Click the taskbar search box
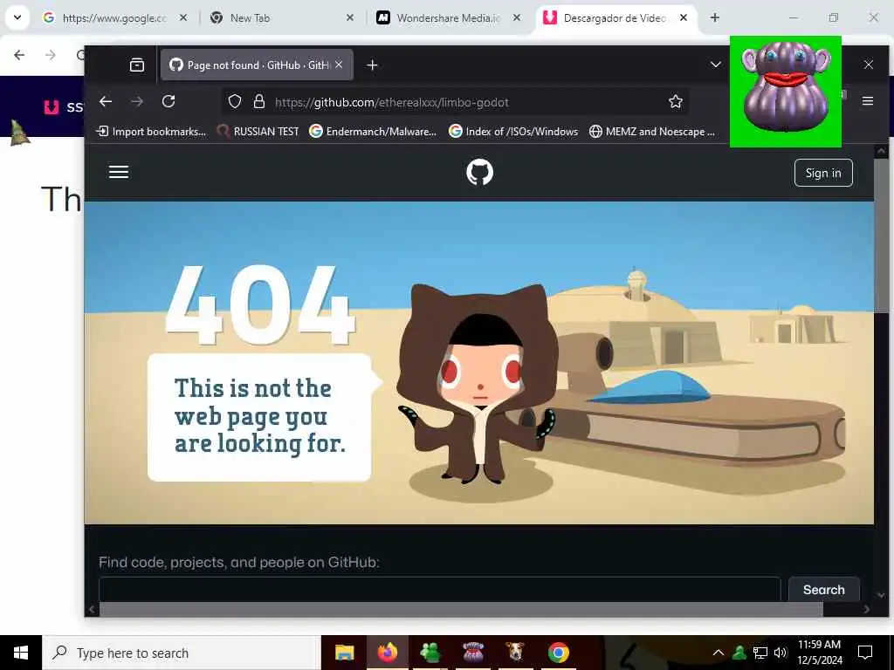 pyautogui.click(x=182, y=653)
